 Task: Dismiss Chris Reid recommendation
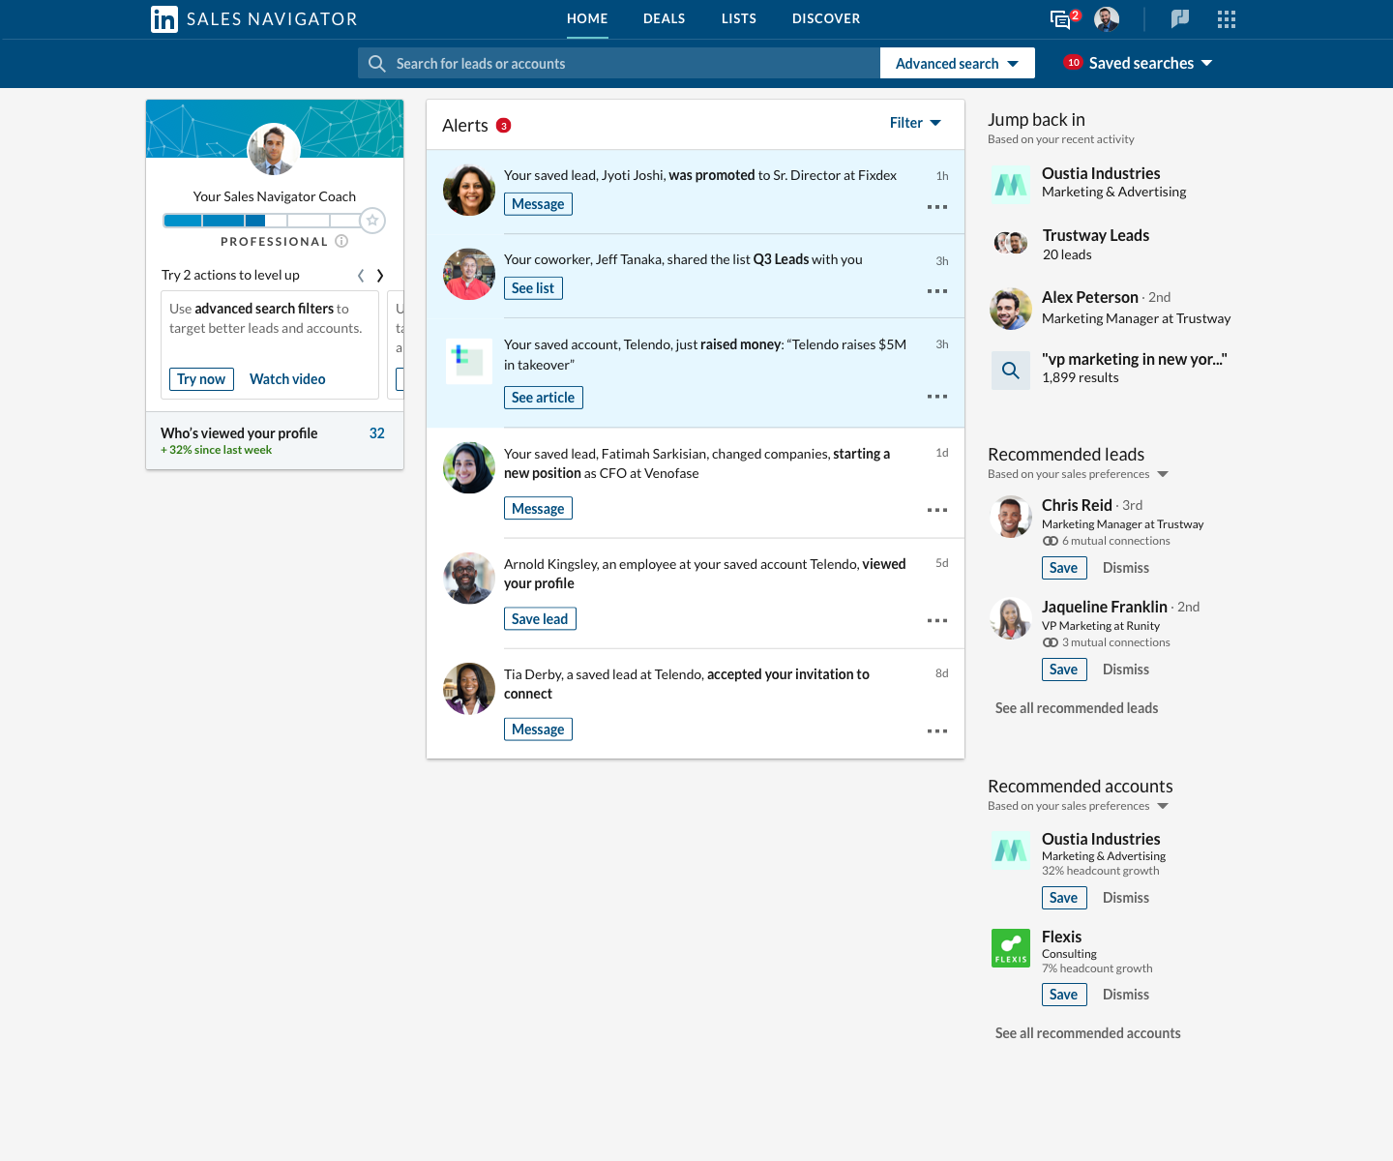(1126, 568)
